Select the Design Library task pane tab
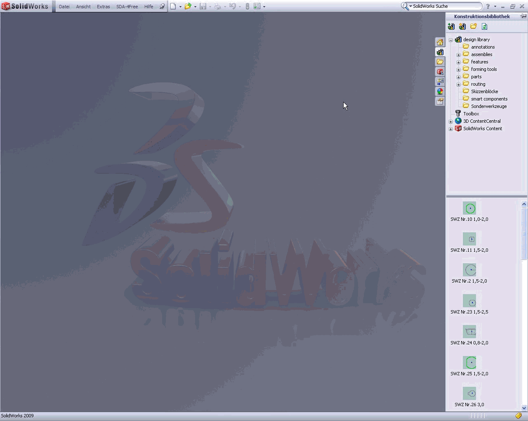This screenshot has height=421, width=528. [440, 52]
